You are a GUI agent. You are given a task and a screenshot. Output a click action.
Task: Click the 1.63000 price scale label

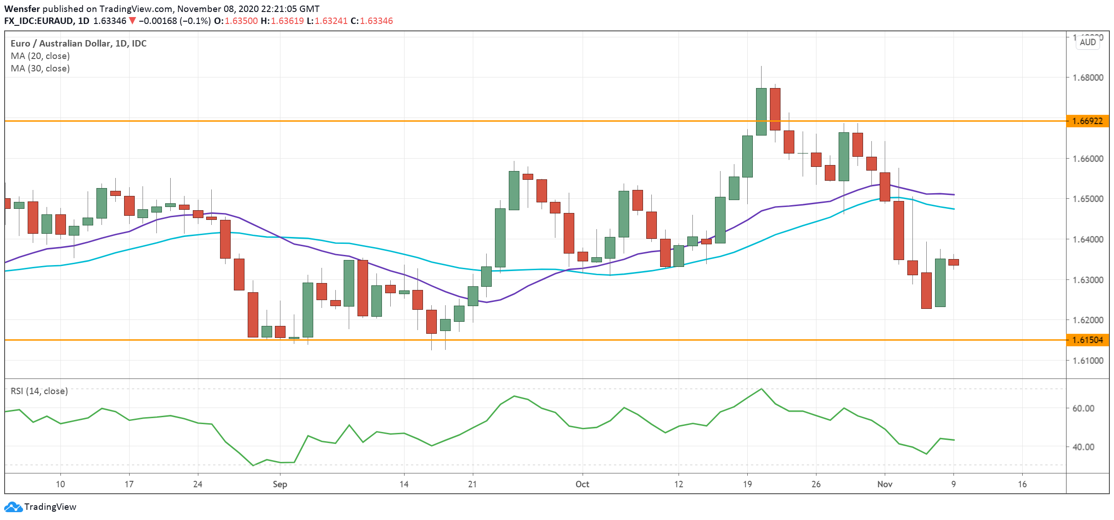[x=1088, y=280]
